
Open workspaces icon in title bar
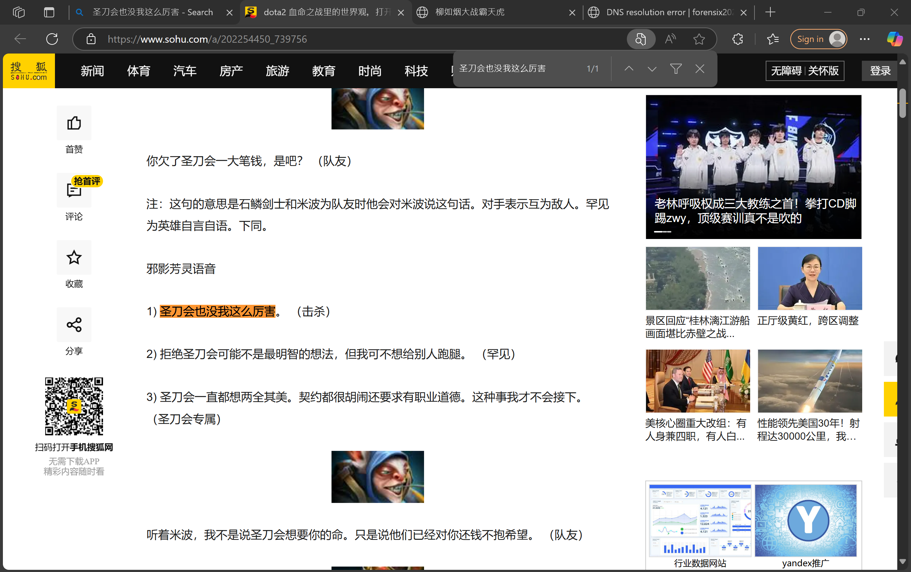pyautogui.click(x=18, y=12)
